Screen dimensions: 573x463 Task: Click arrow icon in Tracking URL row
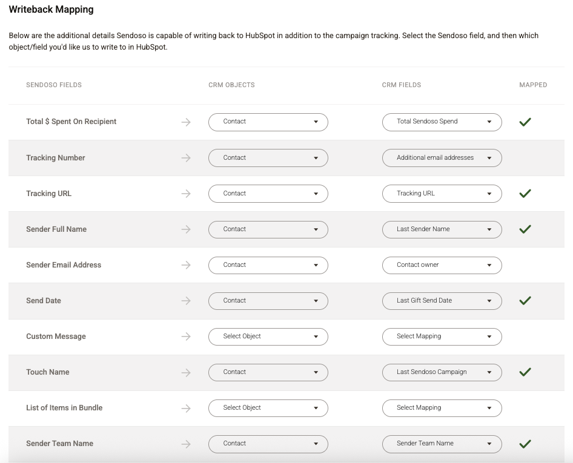186,194
